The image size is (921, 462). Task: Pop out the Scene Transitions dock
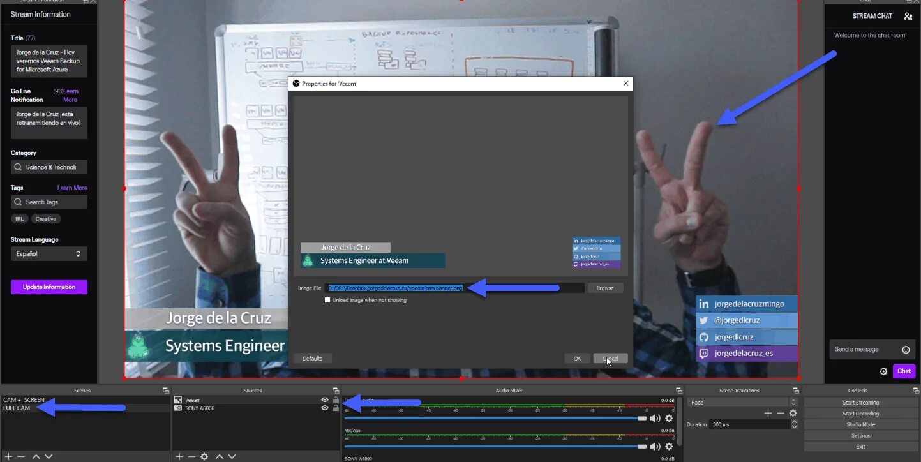point(795,391)
